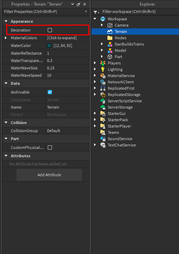This screenshot has height=254, width=179.
Task: Select TextChatService in Explorer
Action: [x=135, y=145]
